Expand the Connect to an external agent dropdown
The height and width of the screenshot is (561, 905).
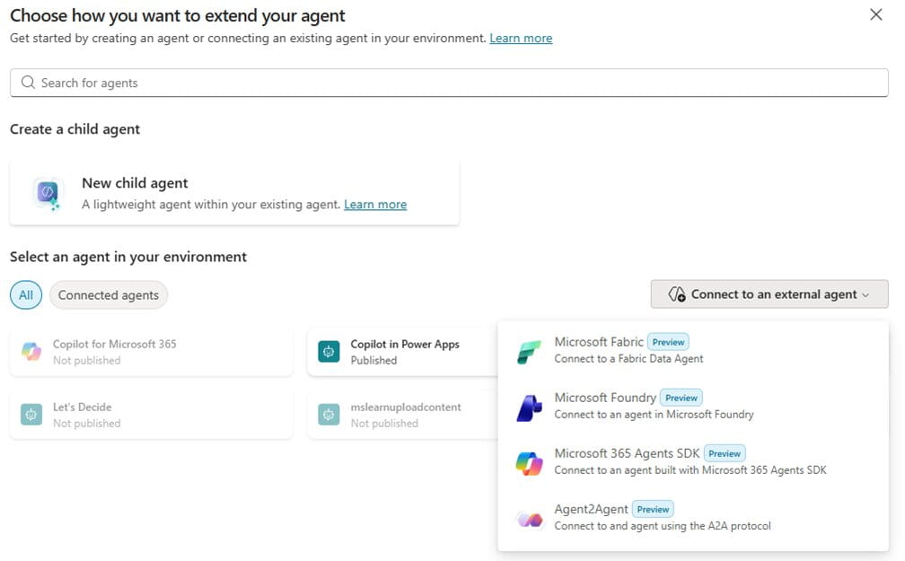[769, 294]
